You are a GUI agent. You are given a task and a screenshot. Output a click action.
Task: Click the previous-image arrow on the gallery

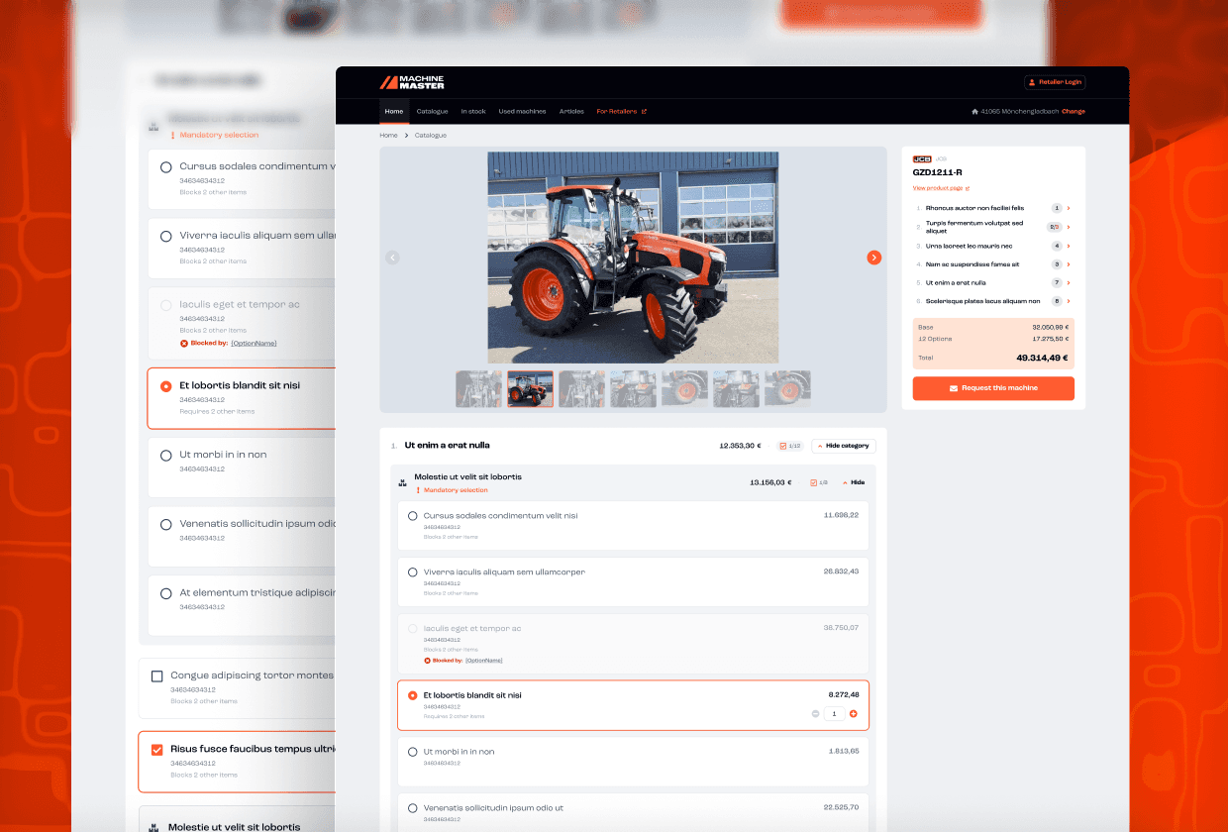392,258
